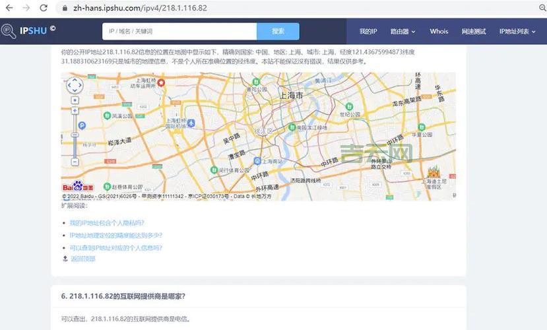Click the airport icon at 上海虹桥国际机场
Screen dimensions: 547x330
(x=191, y=123)
